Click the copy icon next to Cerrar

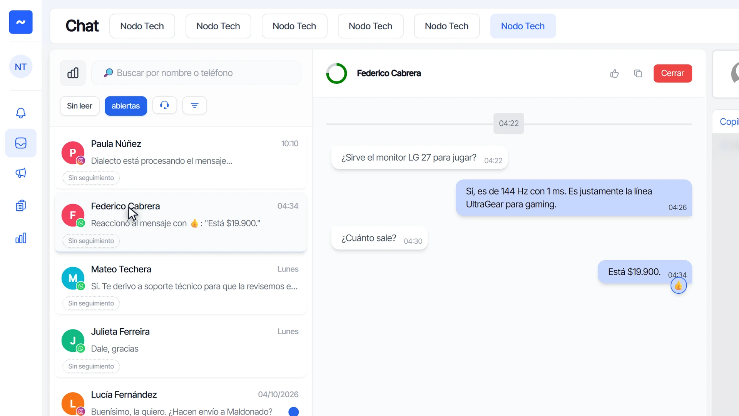pyautogui.click(x=638, y=73)
